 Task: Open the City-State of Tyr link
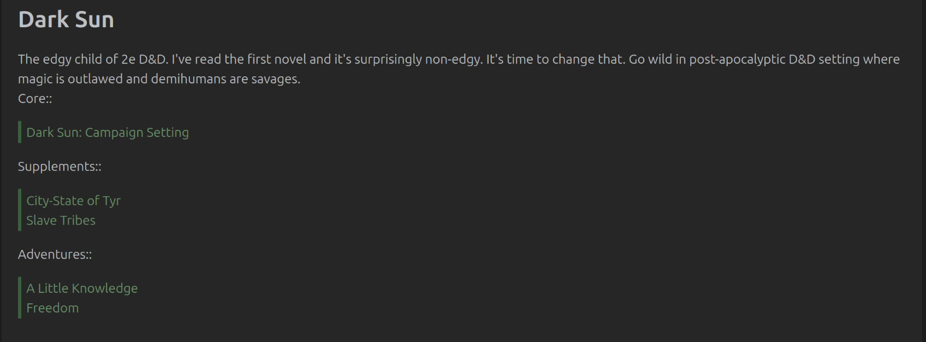point(73,201)
